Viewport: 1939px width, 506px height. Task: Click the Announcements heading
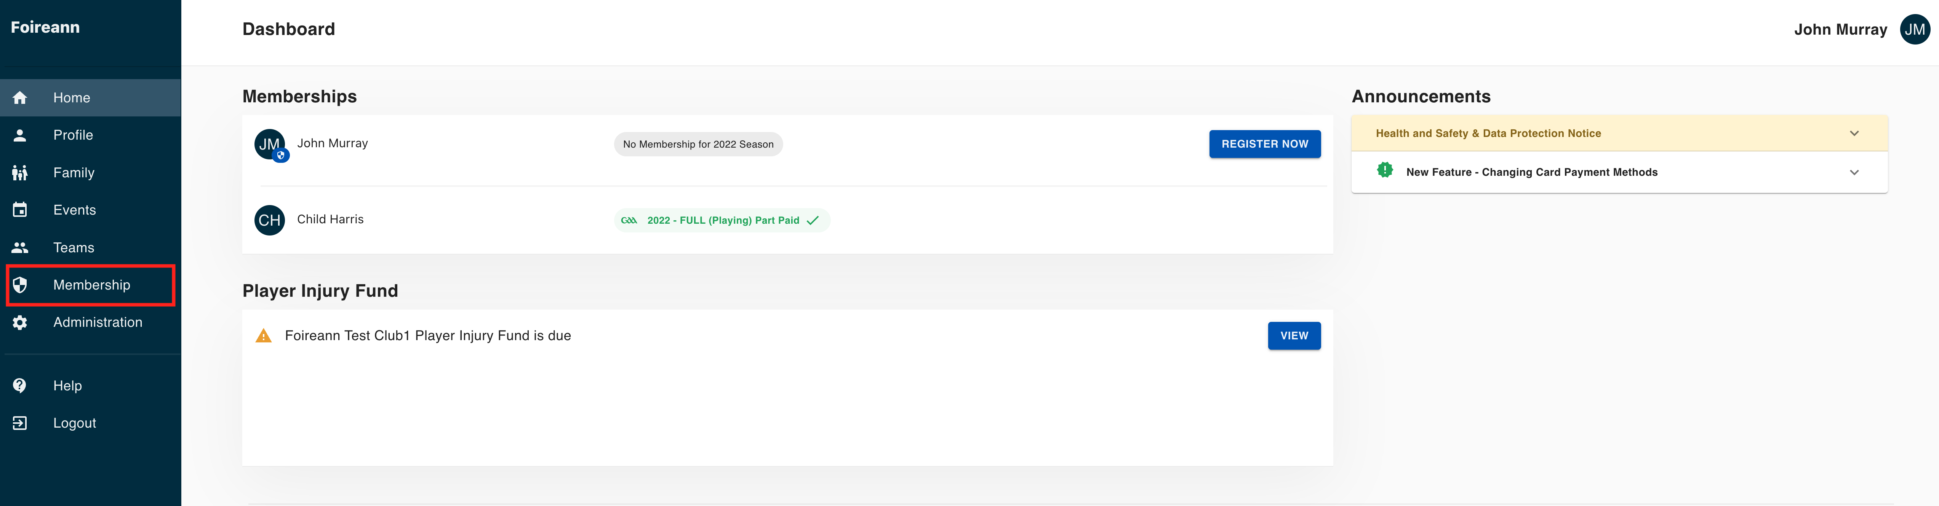(x=1421, y=97)
